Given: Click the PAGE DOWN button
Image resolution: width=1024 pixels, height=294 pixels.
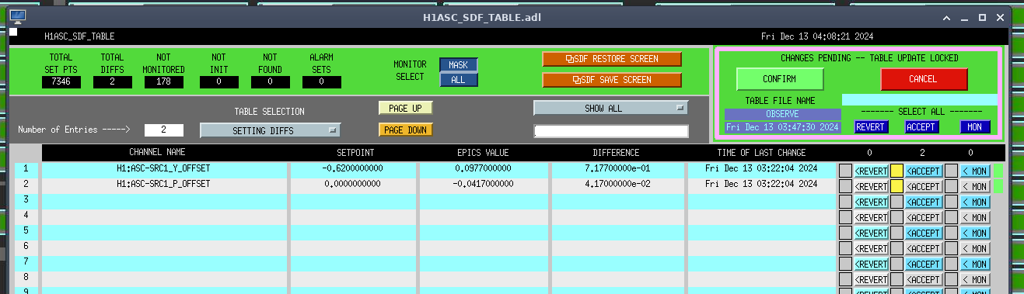Looking at the screenshot, I should coord(405,130).
